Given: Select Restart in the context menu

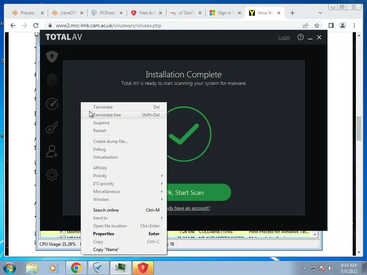Looking at the screenshot, I should [124, 131].
